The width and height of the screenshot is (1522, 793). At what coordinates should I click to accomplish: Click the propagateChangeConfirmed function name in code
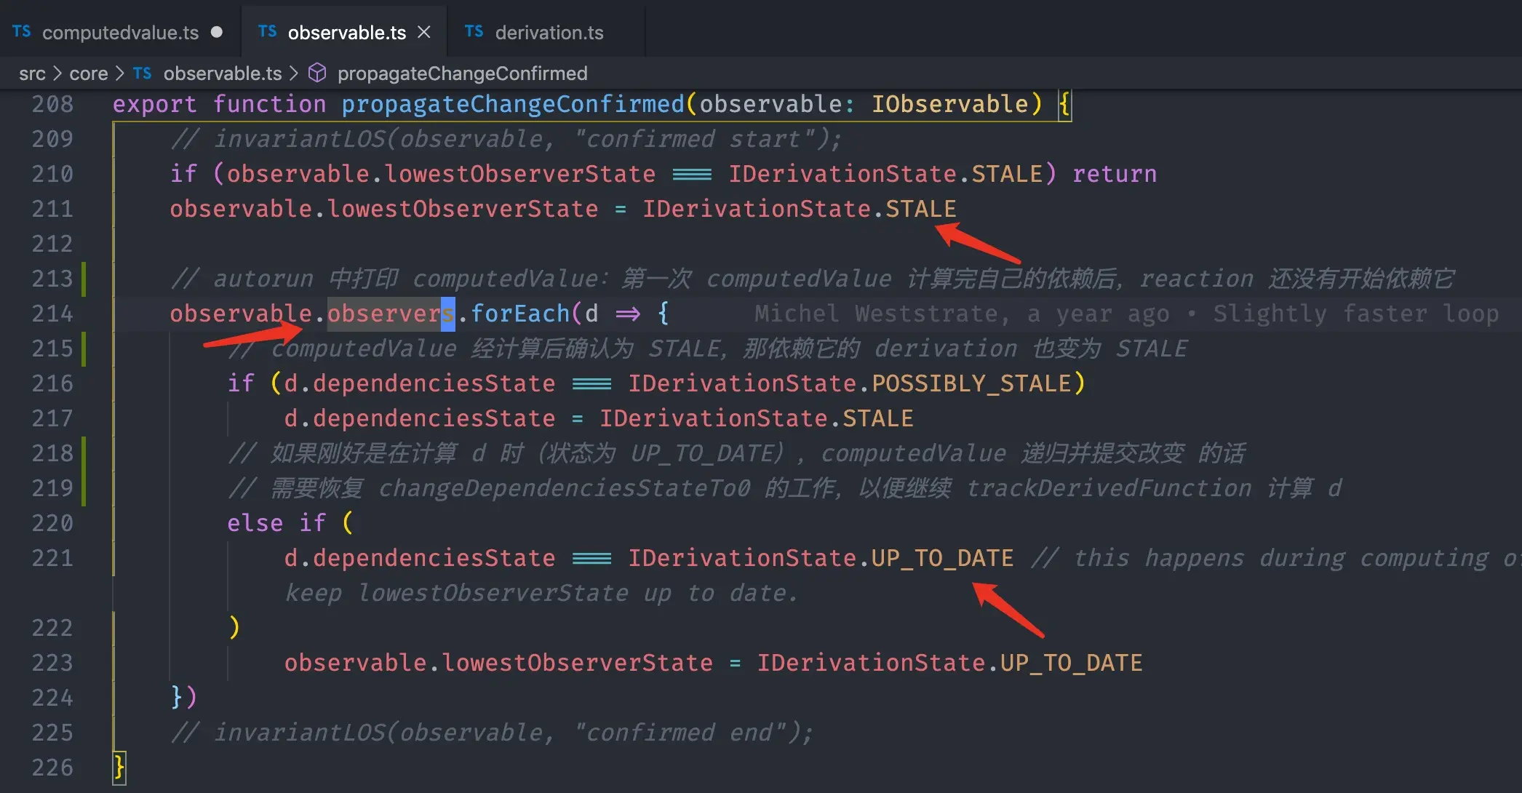pyautogui.click(x=512, y=104)
